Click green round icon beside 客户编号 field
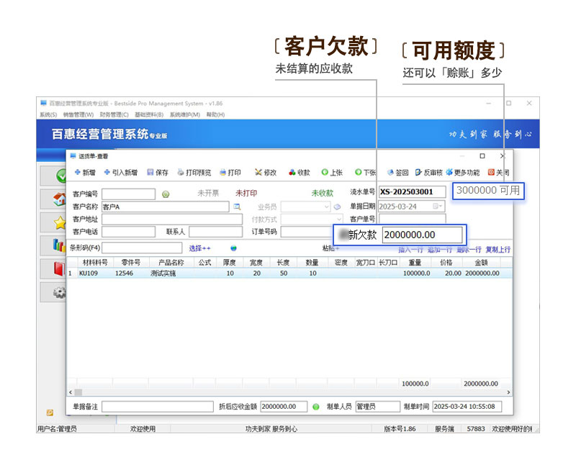Image resolution: width=576 pixels, height=475 pixels. tap(166, 194)
